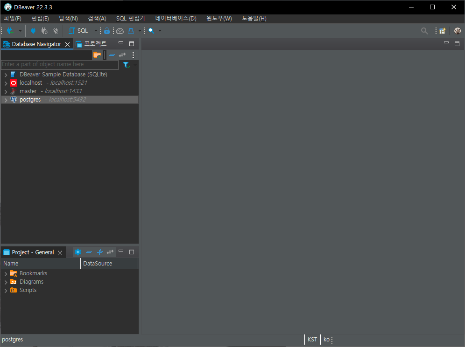Open dropdown beside the tools icon

[x=140, y=31]
